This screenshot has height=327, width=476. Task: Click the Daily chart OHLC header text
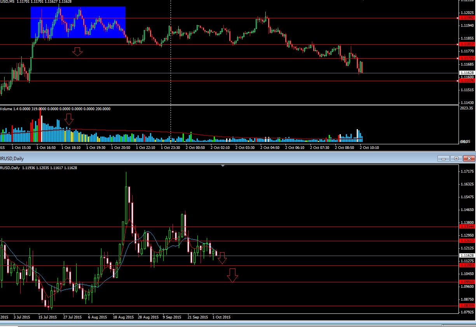coord(38,168)
